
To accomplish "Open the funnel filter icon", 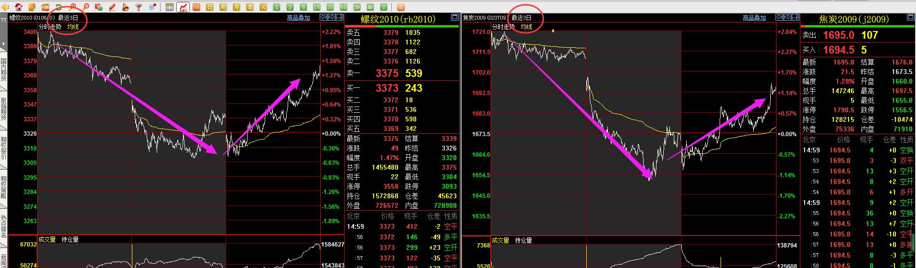I will pos(139,7).
